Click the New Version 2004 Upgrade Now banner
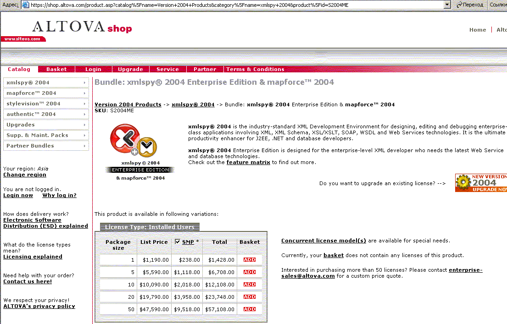Viewport: 507px width, 324px height. coord(481,183)
